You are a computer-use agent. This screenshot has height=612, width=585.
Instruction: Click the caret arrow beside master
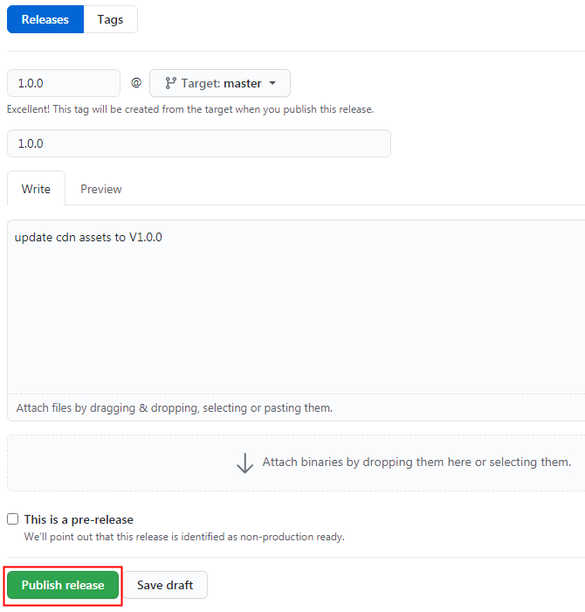point(272,83)
